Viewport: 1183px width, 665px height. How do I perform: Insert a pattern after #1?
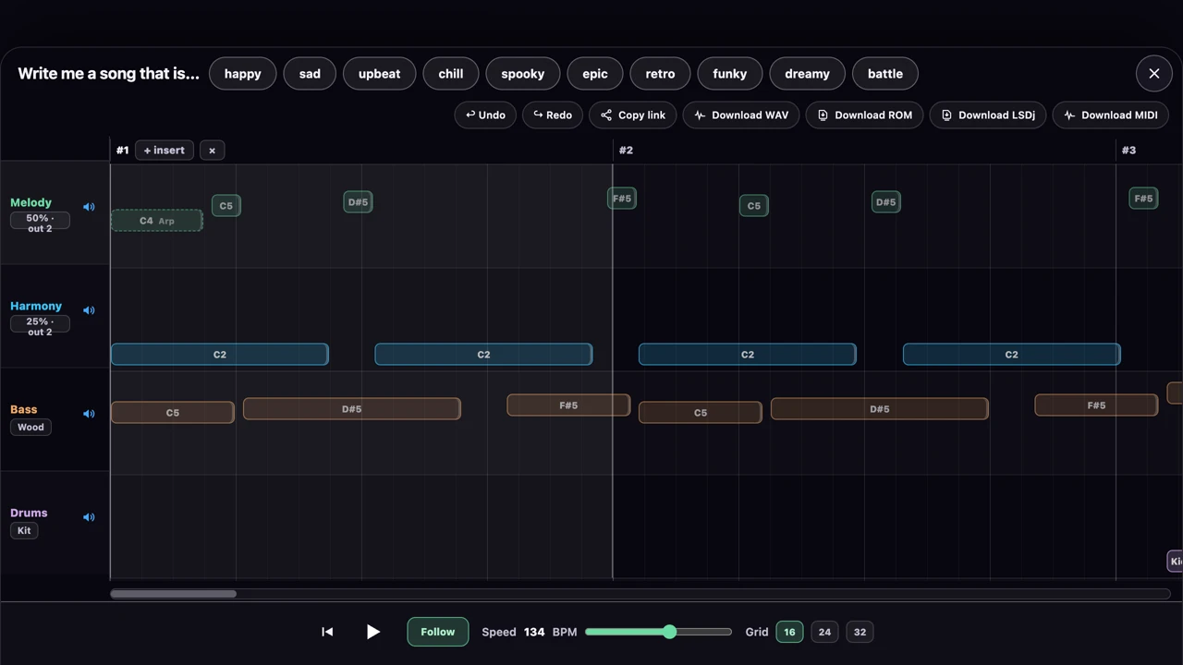pos(165,151)
